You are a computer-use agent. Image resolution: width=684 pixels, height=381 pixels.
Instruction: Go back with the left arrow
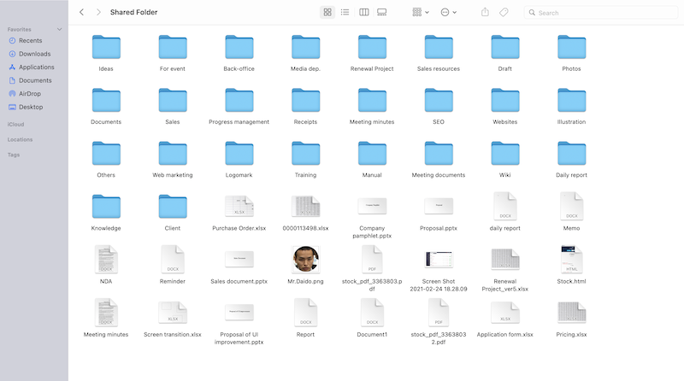pos(81,13)
